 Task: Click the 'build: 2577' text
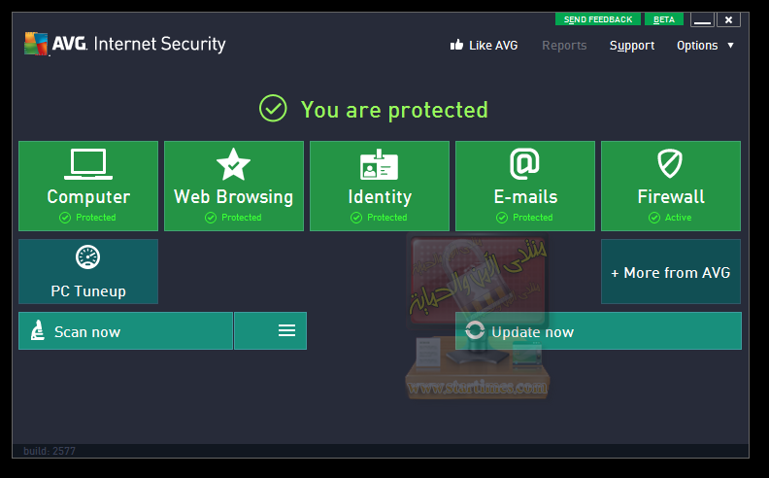[50, 451]
